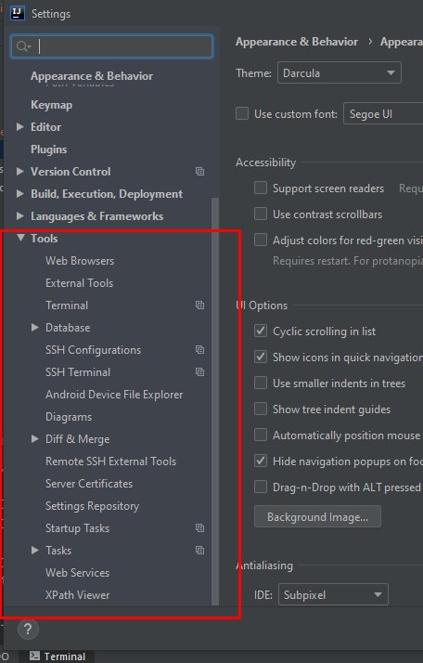Click the search magnifier icon in settings
The image size is (423, 663).
[23, 46]
